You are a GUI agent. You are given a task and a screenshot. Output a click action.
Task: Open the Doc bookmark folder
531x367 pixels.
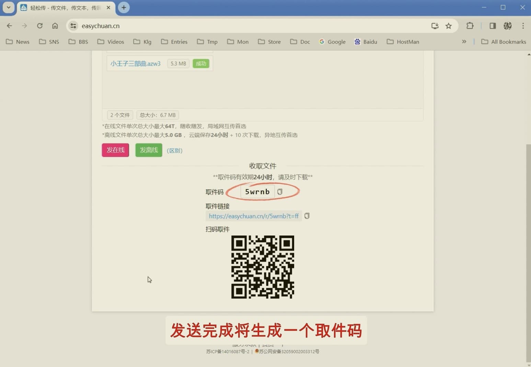pyautogui.click(x=300, y=42)
